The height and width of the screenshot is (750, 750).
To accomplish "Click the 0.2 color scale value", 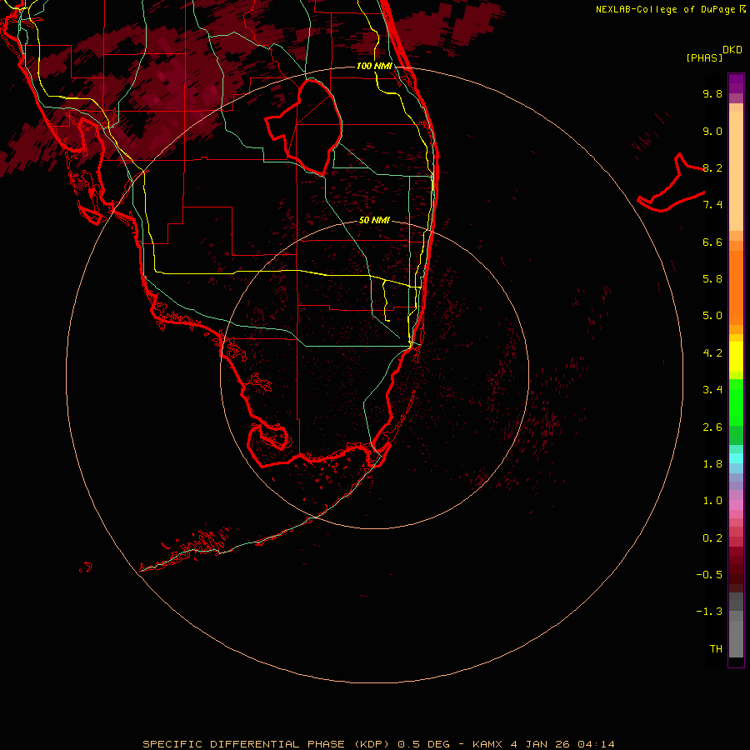I will tap(712, 538).
